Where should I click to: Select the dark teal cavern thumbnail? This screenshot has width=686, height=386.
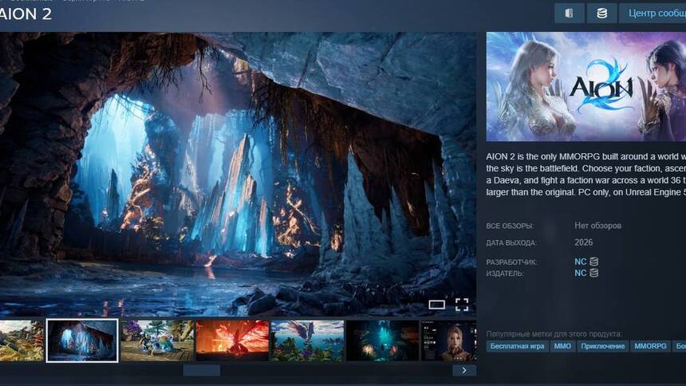(x=382, y=341)
